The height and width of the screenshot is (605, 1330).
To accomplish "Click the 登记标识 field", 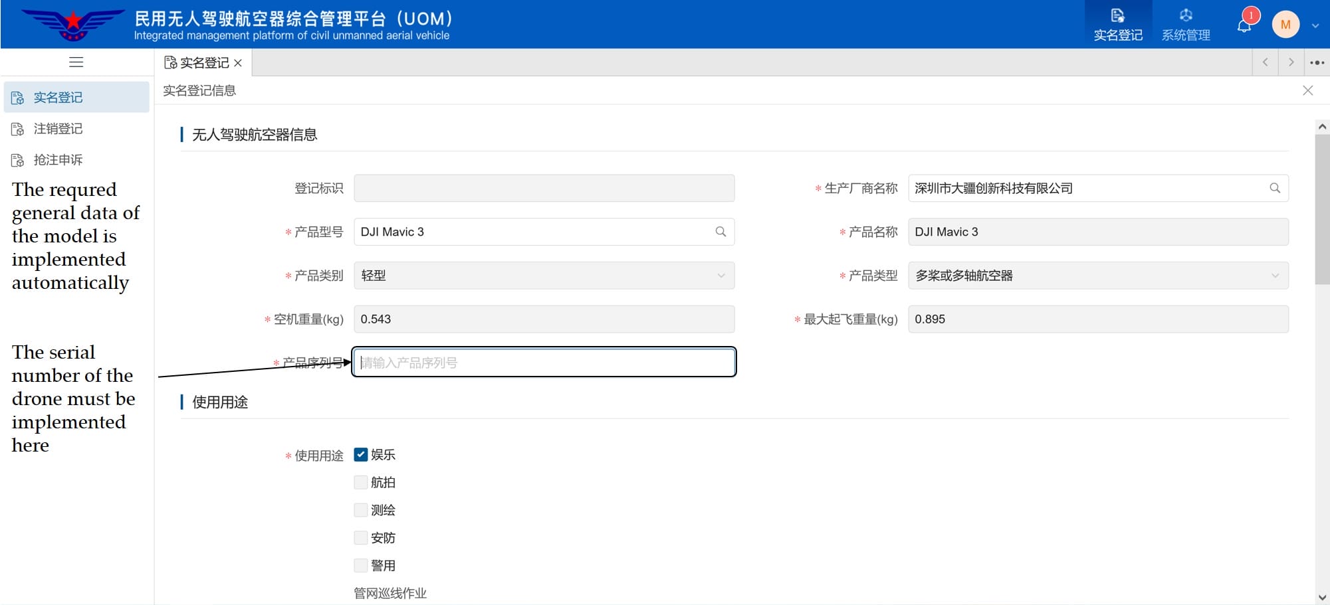I will tap(544, 188).
